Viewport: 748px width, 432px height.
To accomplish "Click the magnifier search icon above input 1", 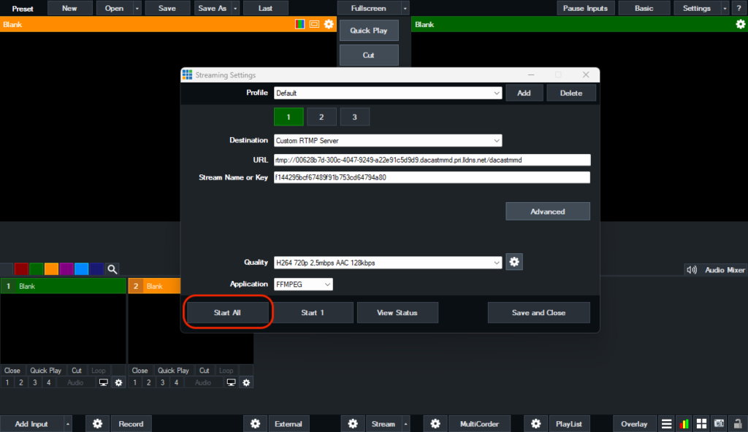I will click(112, 269).
